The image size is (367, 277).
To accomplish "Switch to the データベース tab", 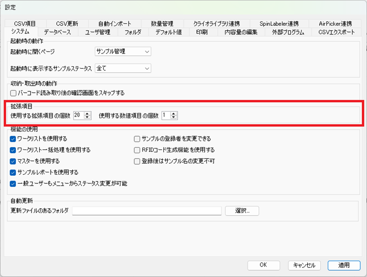I will tap(57, 32).
